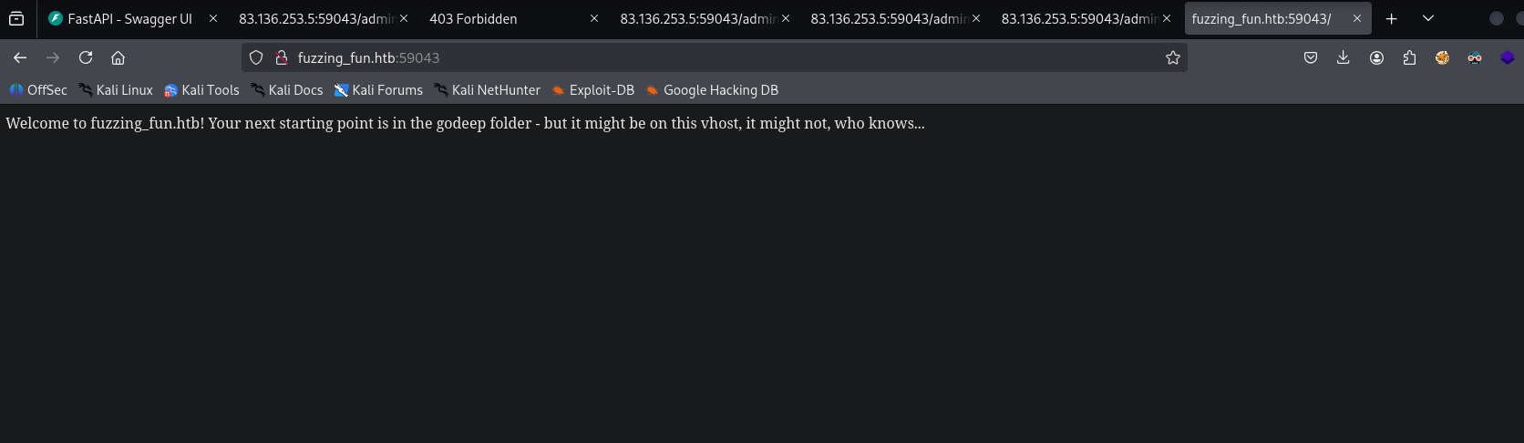This screenshot has height=443, width=1524.
Task: Open the Firefox View button
Action: pos(16,18)
